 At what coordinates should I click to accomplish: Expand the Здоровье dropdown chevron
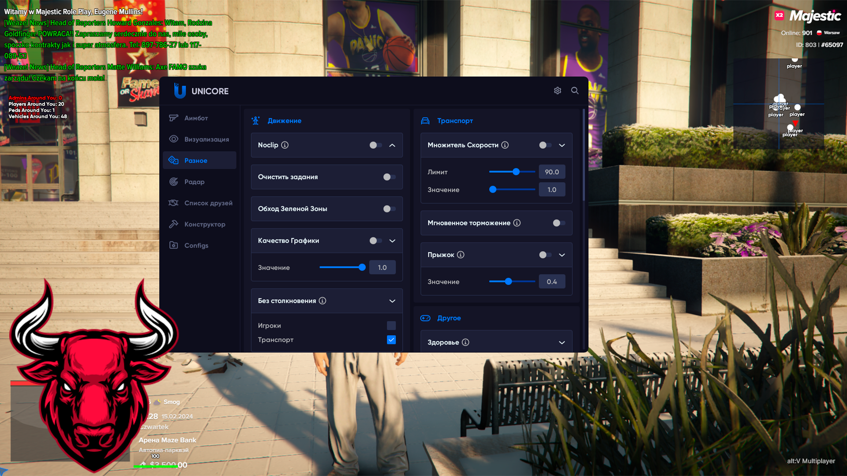point(562,342)
